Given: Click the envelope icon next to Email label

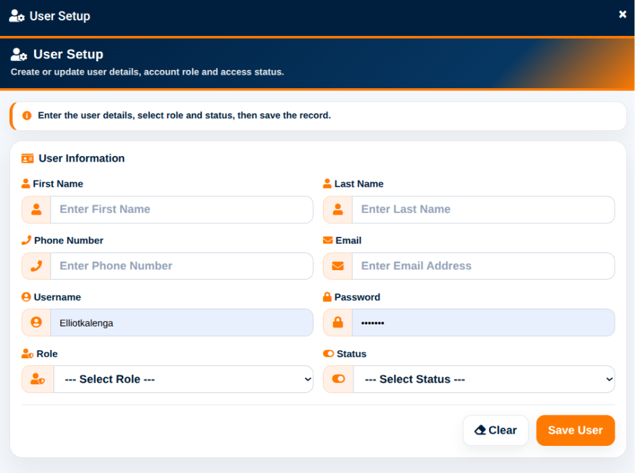Looking at the screenshot, I should coord(328,240).
